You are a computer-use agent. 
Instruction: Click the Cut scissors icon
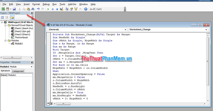coord(19,9)
